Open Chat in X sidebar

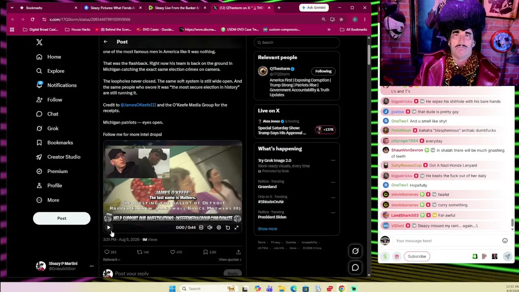47,114
